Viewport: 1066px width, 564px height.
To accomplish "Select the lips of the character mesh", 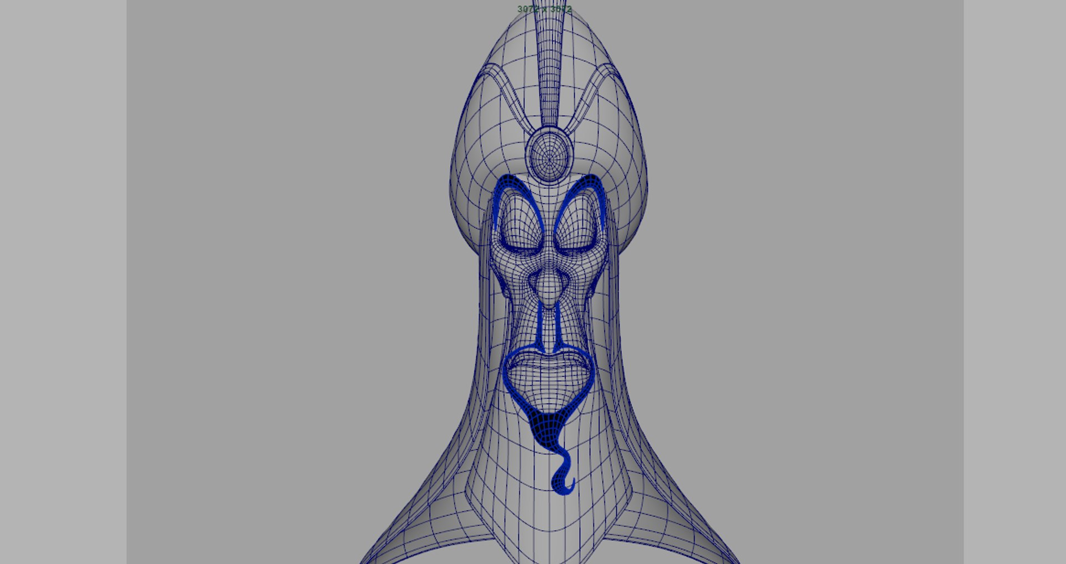I will 548,361.
